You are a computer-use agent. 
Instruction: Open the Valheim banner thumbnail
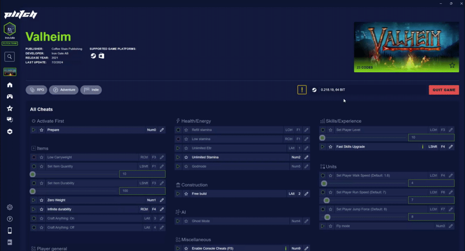tap(406, 47)
